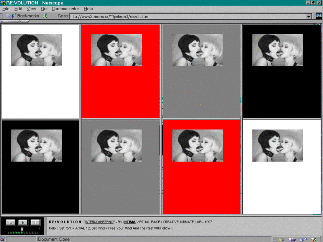Click the media player volume slider handle
The image size is (323, 242).
point(22,229)
